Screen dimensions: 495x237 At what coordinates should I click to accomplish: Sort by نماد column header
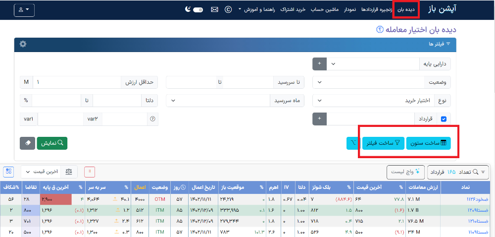[465, 187]
